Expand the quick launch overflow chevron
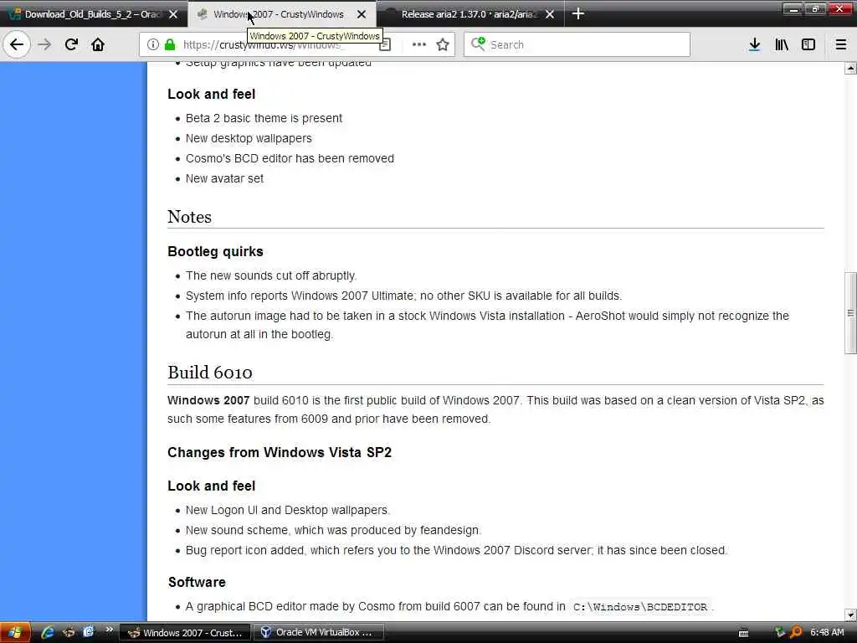This screenshot has height=643, width=857. 109,630
